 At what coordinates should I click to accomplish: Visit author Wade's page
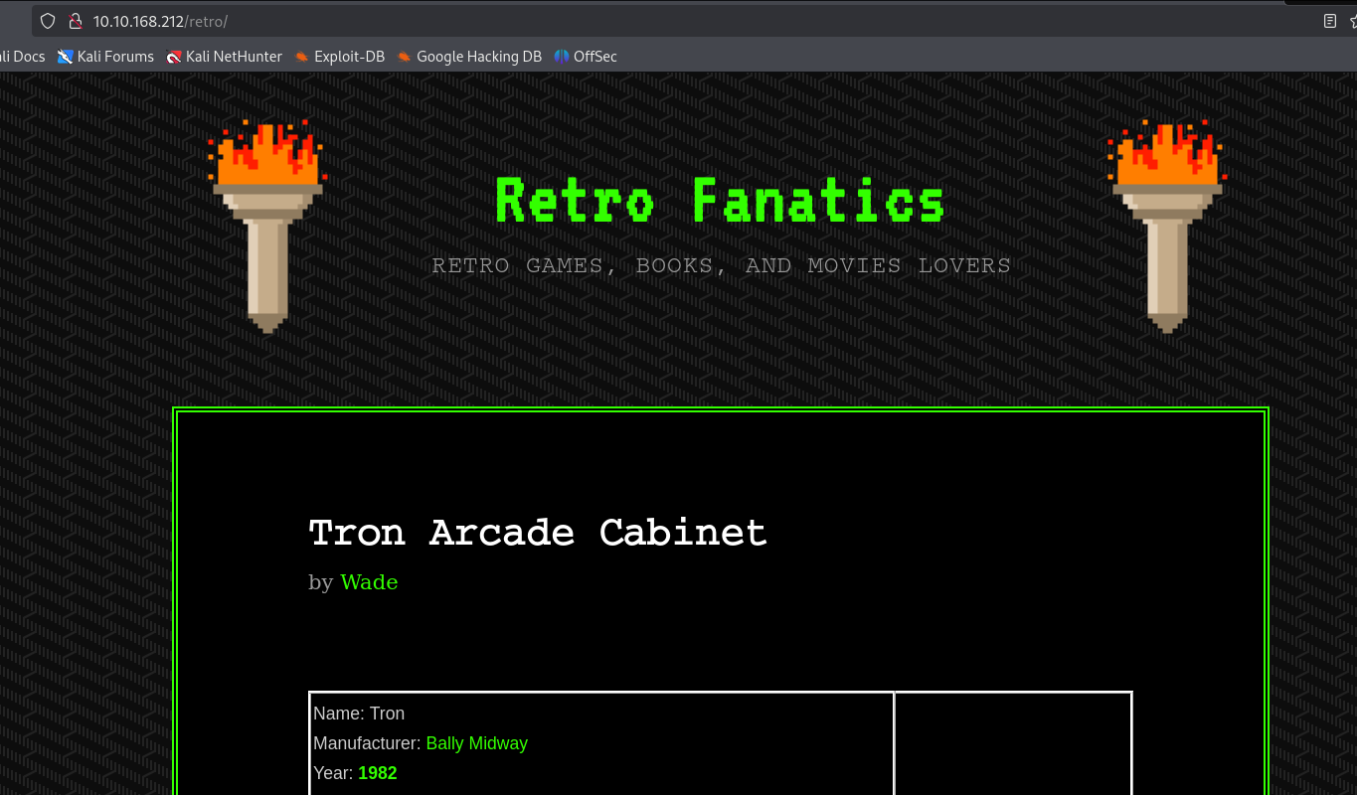pyautogui.click(x=369, y=582)
